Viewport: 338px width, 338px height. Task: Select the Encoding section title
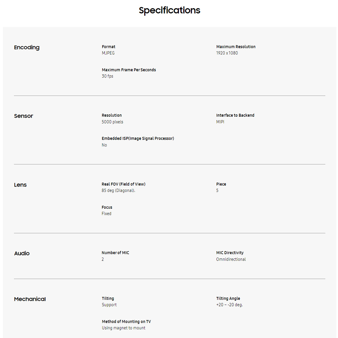point(27,48)
